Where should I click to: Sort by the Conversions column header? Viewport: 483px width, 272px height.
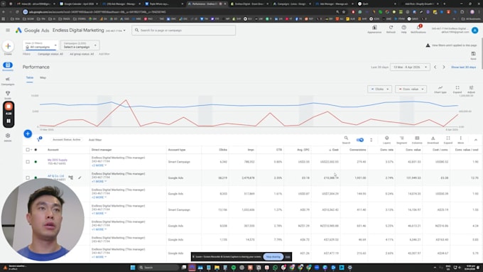click(357, 150)
